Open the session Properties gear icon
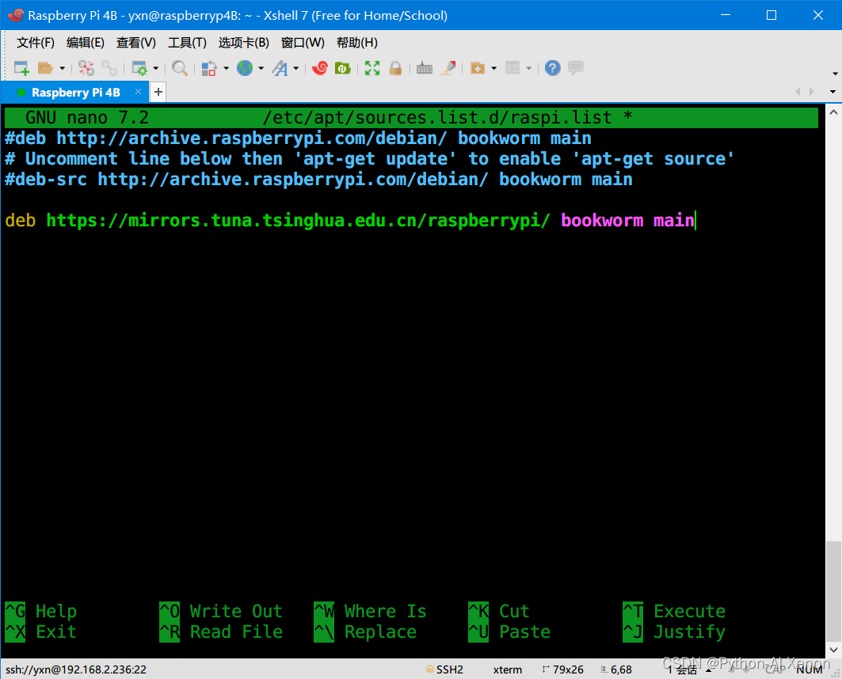The image size is (842, 679). [139, 68]
